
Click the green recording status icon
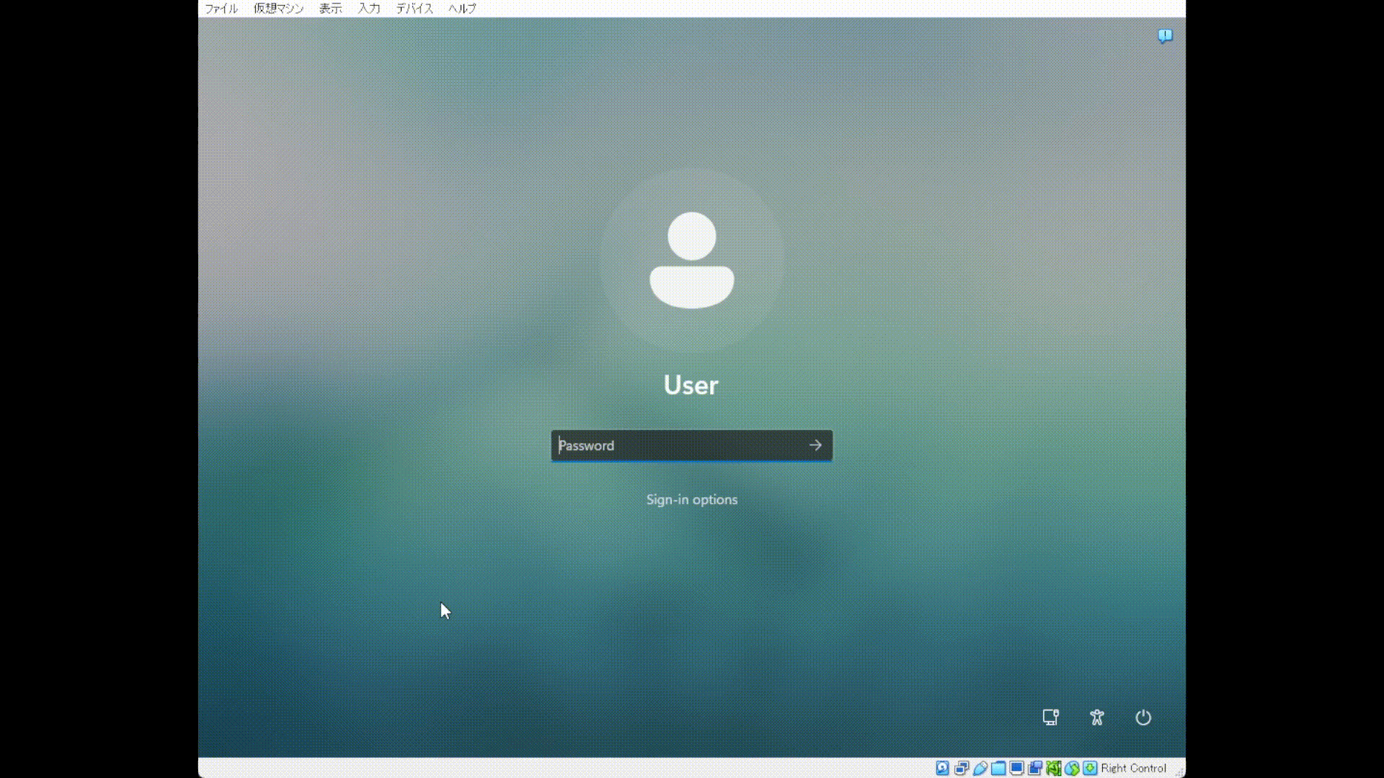click(x=1054, y=768)
